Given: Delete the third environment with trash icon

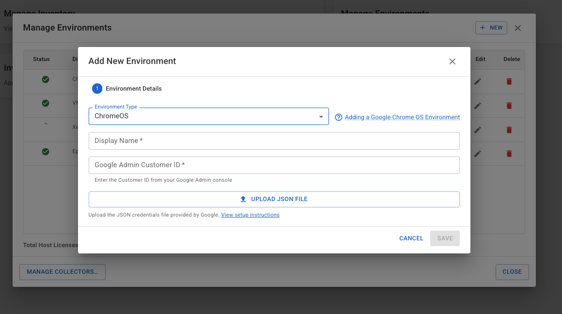Looking at the screenshot, I should (x=509, y=130).
